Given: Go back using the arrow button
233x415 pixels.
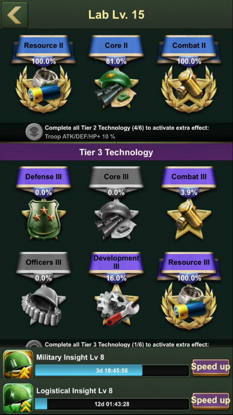Looking at the screenshot, I should tap(15, 15).
